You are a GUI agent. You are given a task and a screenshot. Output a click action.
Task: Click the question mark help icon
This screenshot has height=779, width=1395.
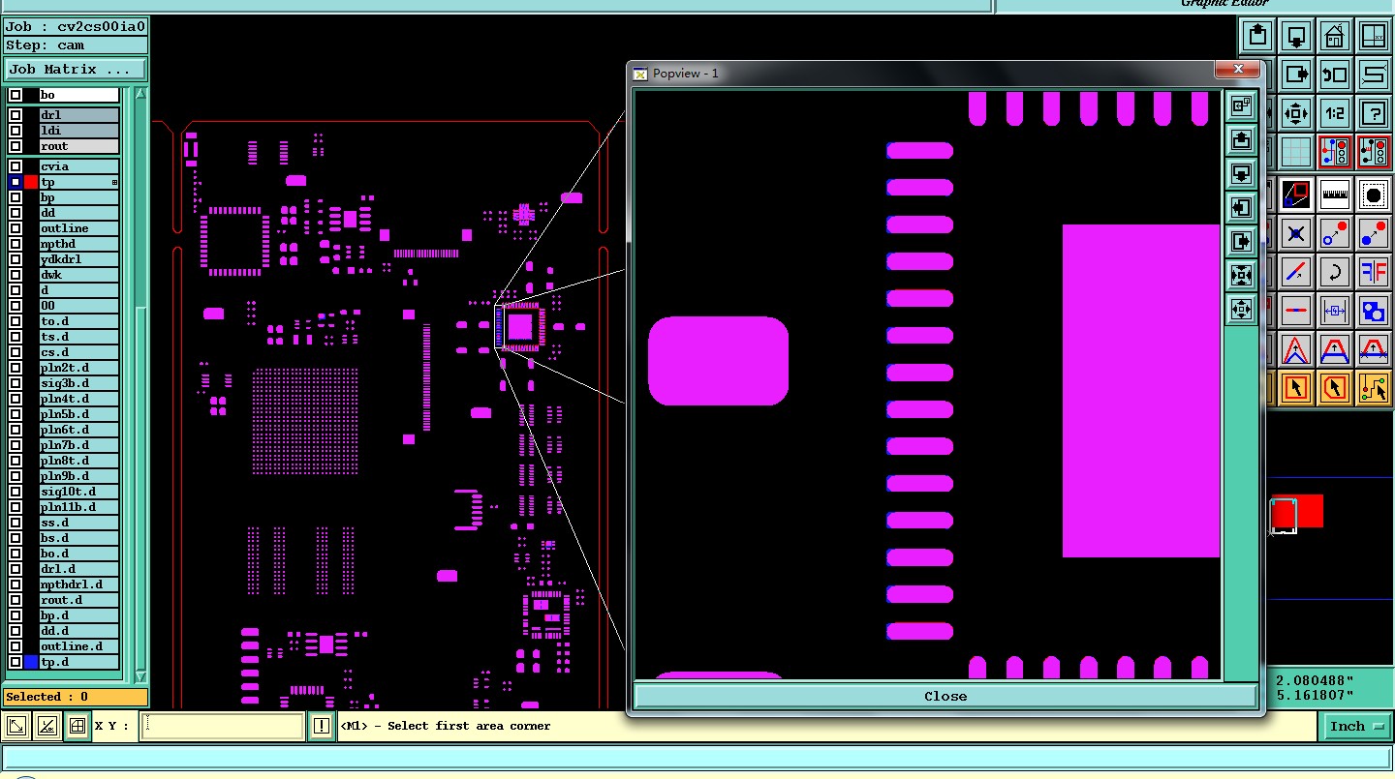(x=1373, y=112)
